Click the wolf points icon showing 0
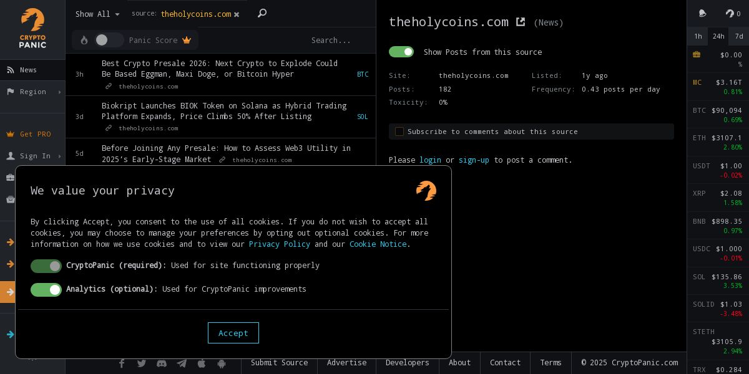The height and width of the screenshot is (374, 749). pyautogui.click(x=733, y=13)
